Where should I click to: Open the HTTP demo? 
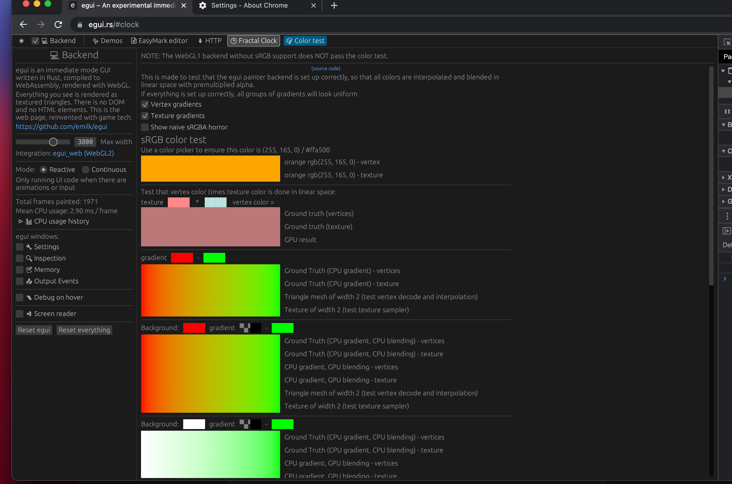(209, 41)
